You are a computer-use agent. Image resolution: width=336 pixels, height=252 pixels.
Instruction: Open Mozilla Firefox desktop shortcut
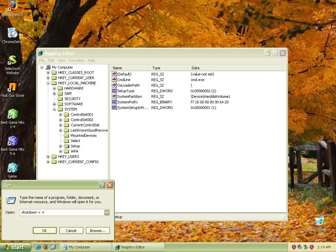click(x=12, y=9)
